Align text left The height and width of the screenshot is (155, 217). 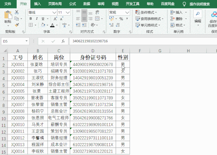point(78,19)
